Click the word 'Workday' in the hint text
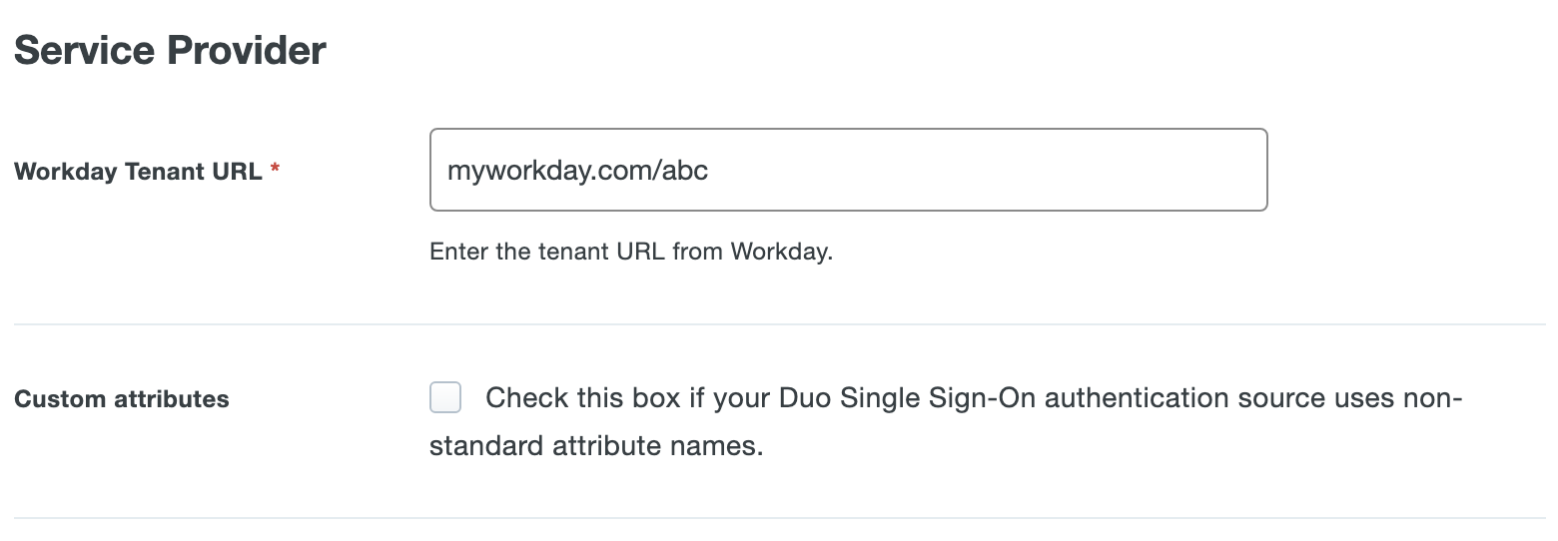Image resolution: width=1558 pixels, height=541 pixels. coord(780,252)
